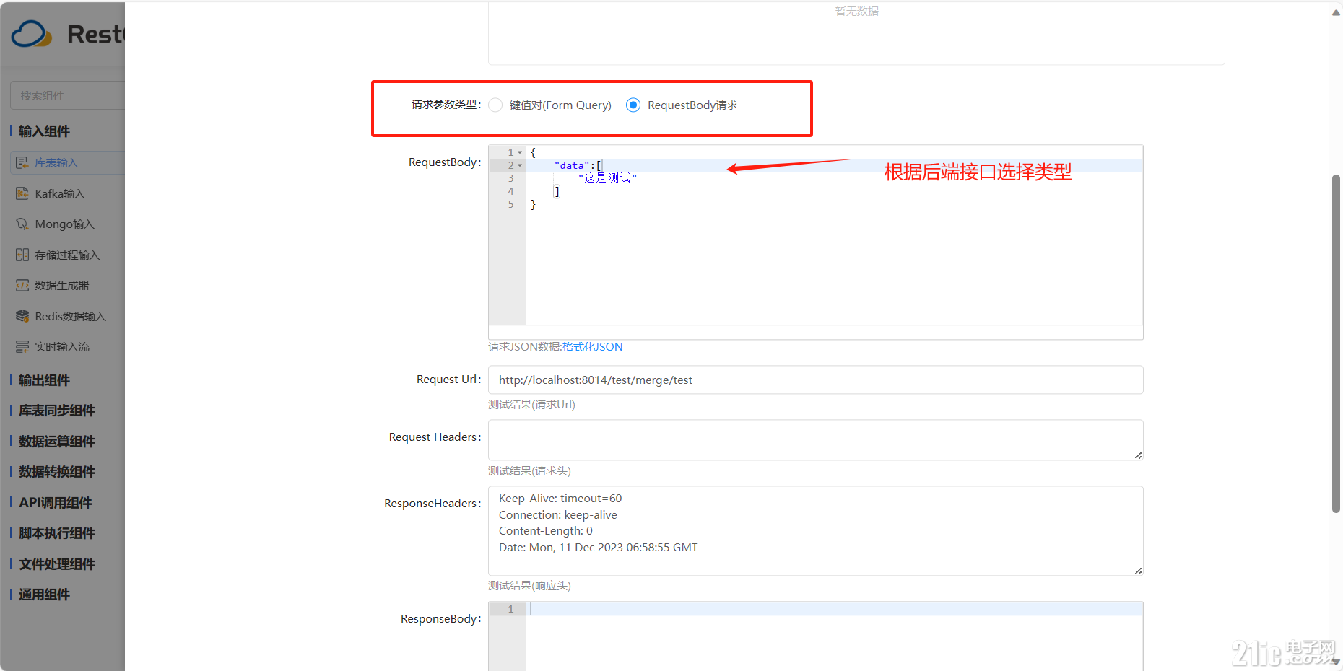
Task: Click 实时输入流 label in sidebar
Action: [x=62, y=347]
